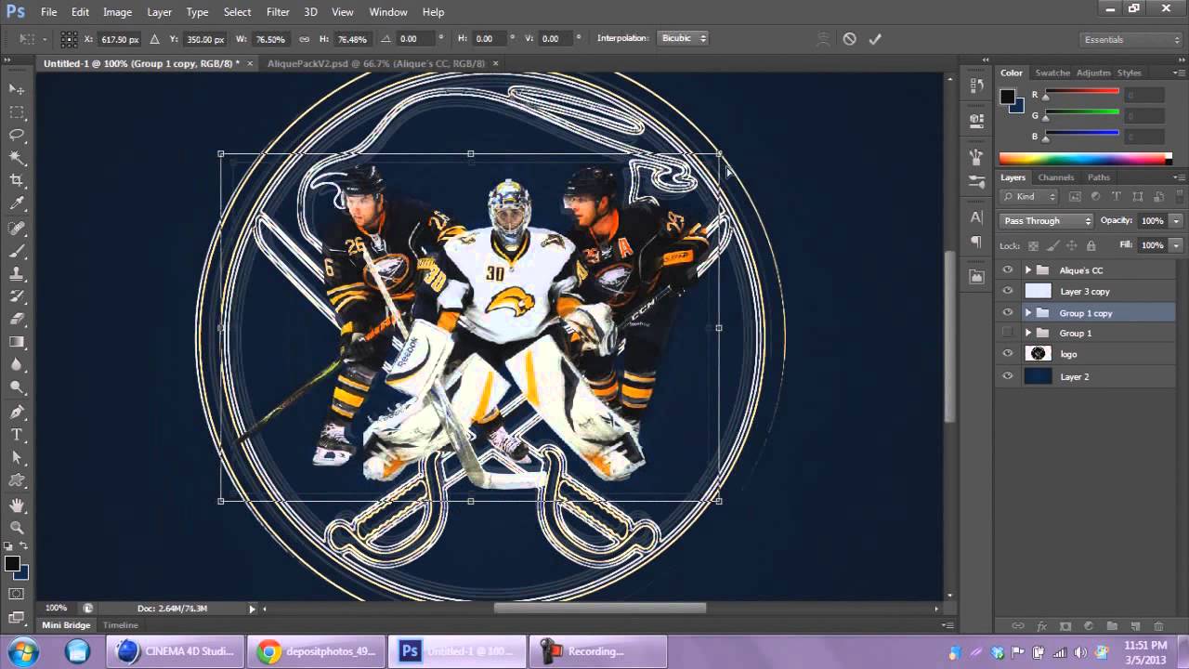Select the Eraser tool
This screenshot has width=1189, height=669.
tap(17, 319)
